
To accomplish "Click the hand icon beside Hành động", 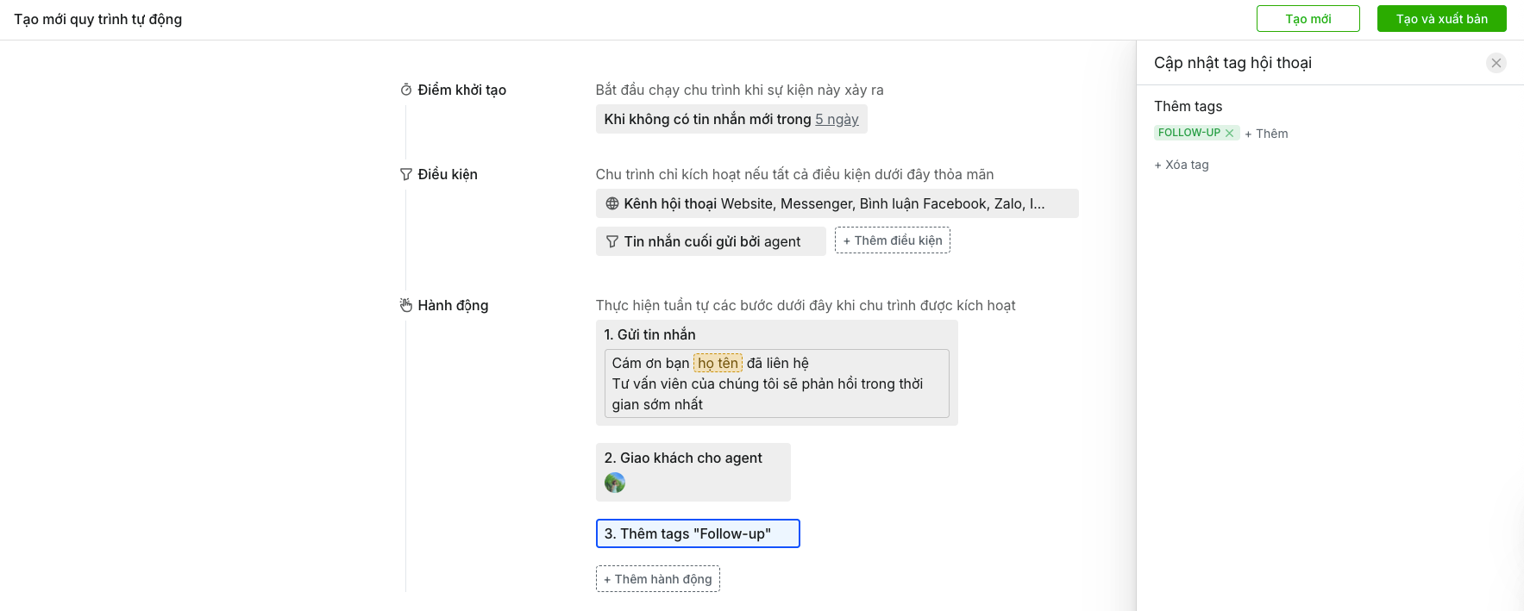I will (405, 305).
